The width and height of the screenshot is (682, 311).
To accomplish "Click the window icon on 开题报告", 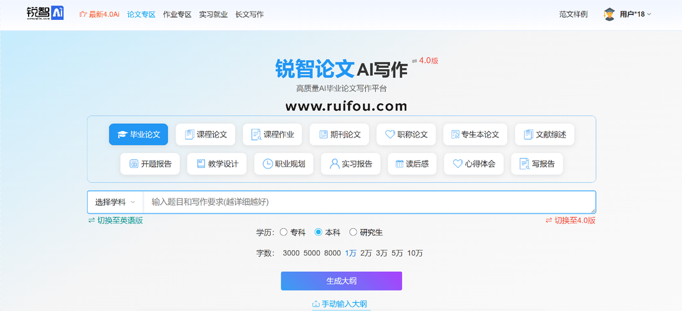I will coord(134,164).
